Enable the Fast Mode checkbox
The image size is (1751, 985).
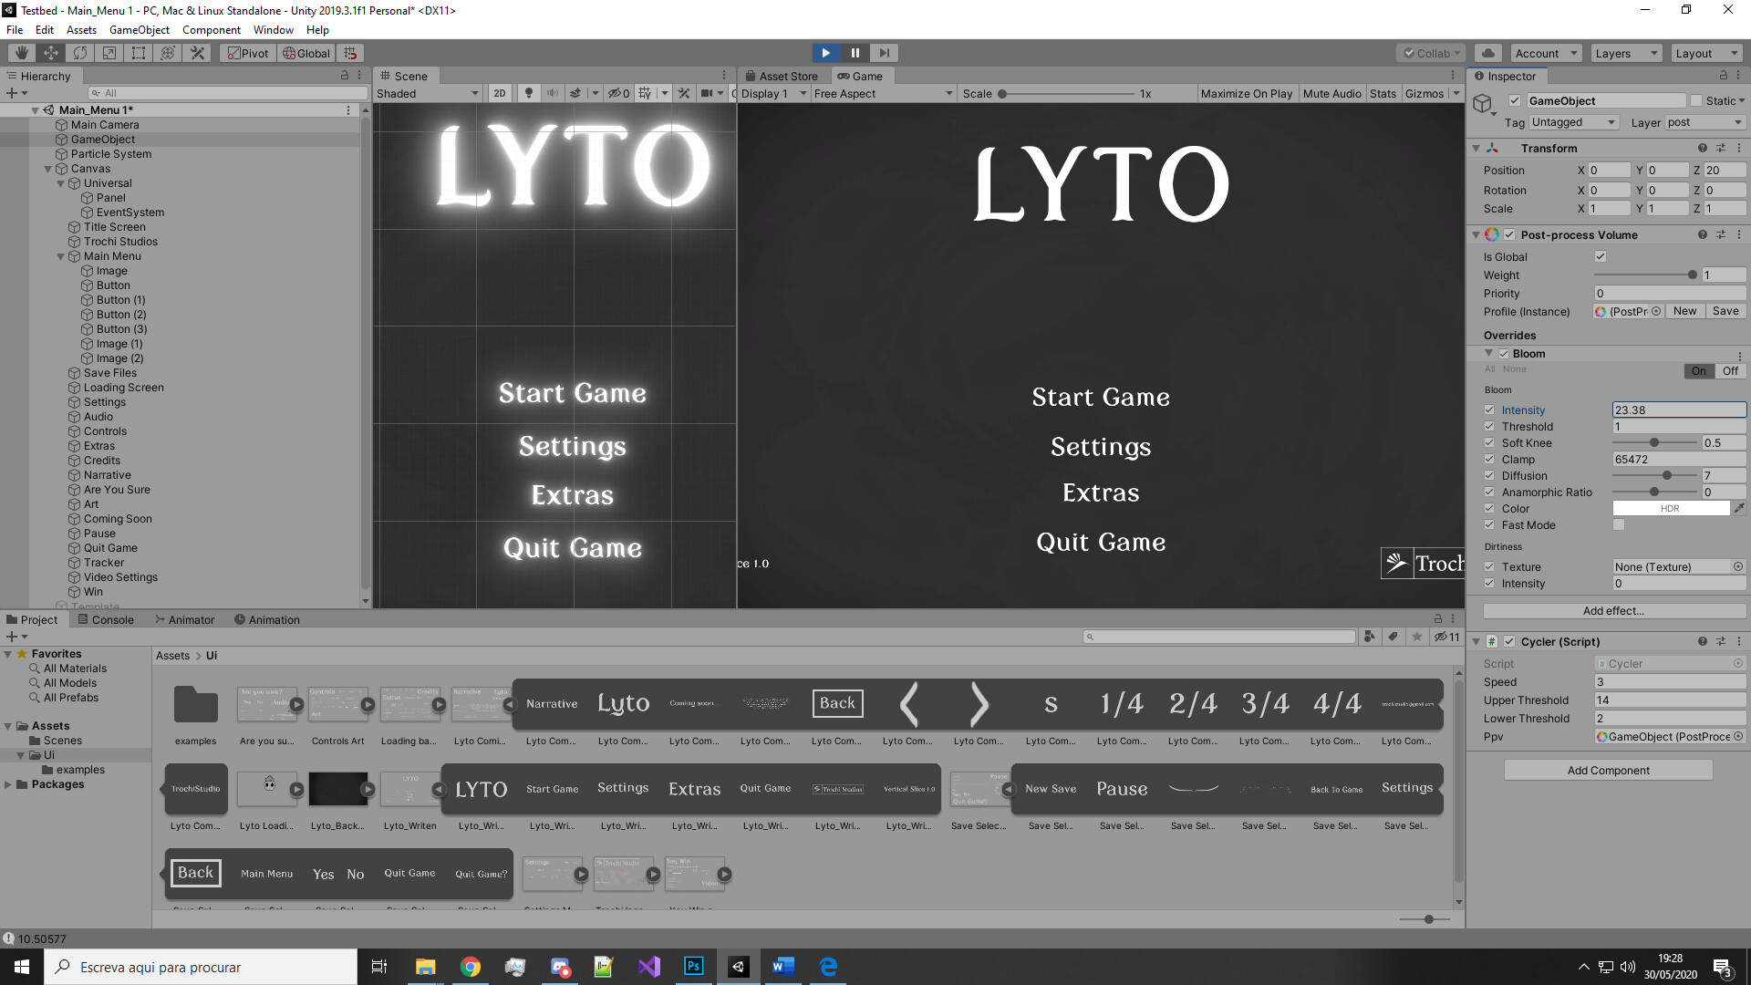[x=1619, y=525]
